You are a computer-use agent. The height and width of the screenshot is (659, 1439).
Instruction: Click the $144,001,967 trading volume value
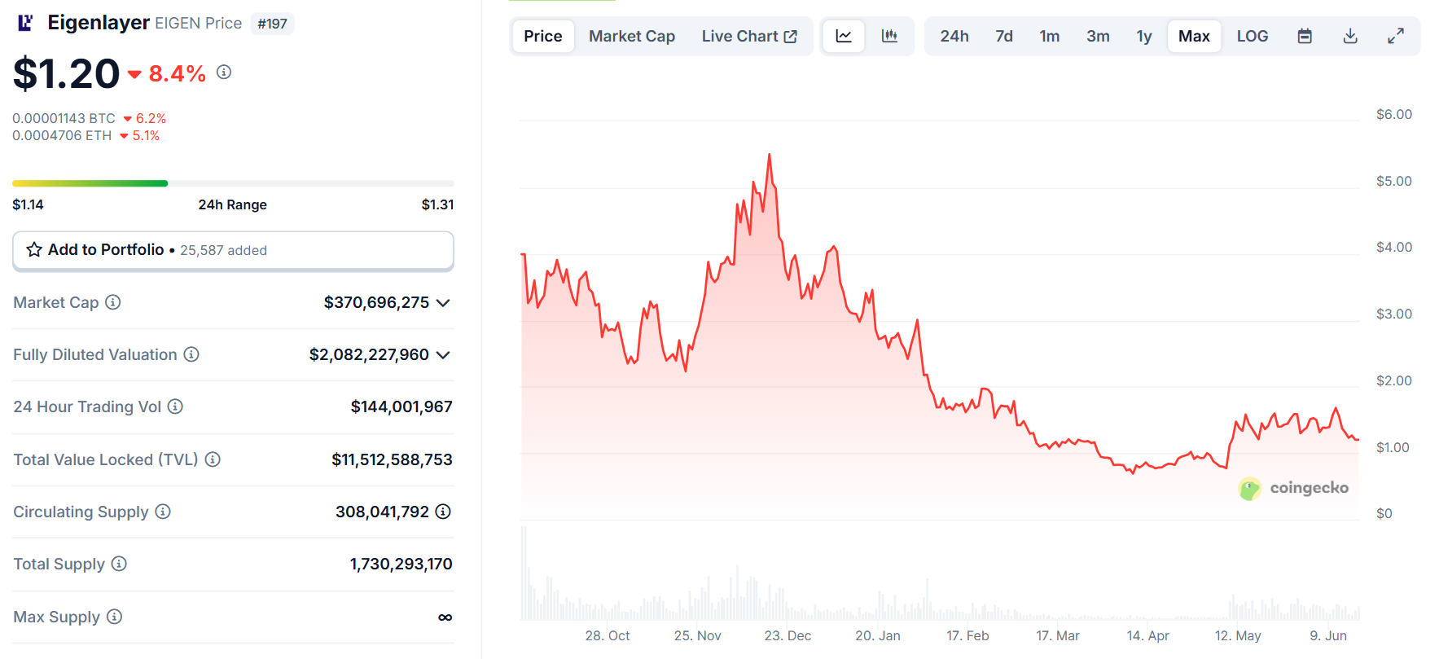pos(401,406)
